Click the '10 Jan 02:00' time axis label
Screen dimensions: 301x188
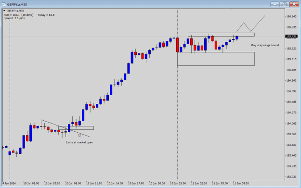[x=31, y=183]
